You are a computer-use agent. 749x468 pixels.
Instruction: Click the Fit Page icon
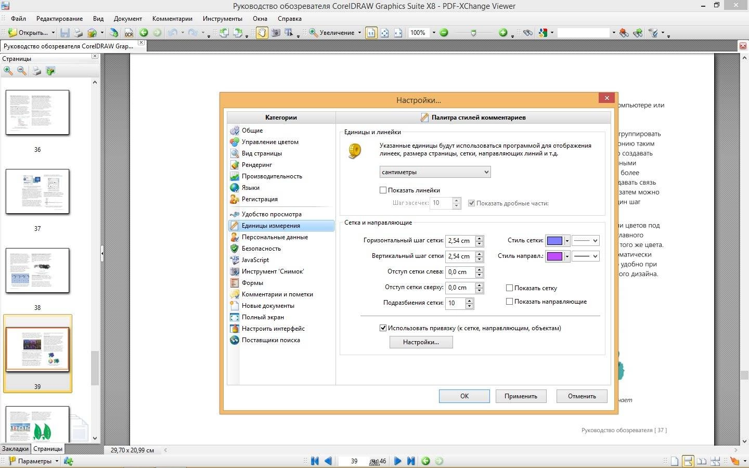(384, 33)
